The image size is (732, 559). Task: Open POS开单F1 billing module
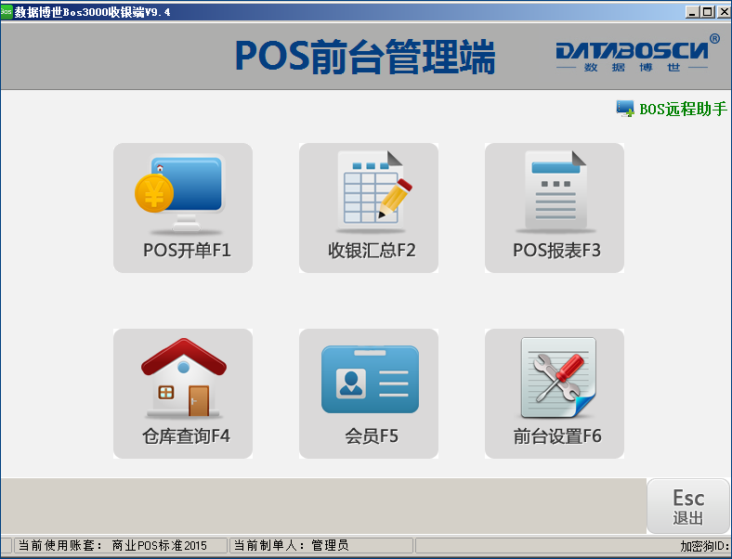(183, 208)
